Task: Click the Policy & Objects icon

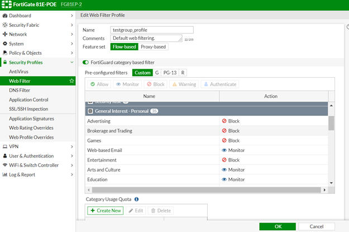Action: coord(5,53)
